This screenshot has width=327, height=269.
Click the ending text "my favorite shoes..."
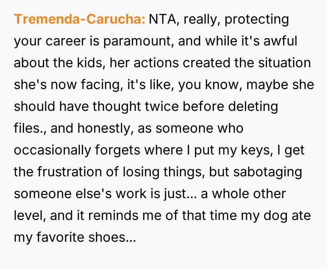tap(74, 238)
